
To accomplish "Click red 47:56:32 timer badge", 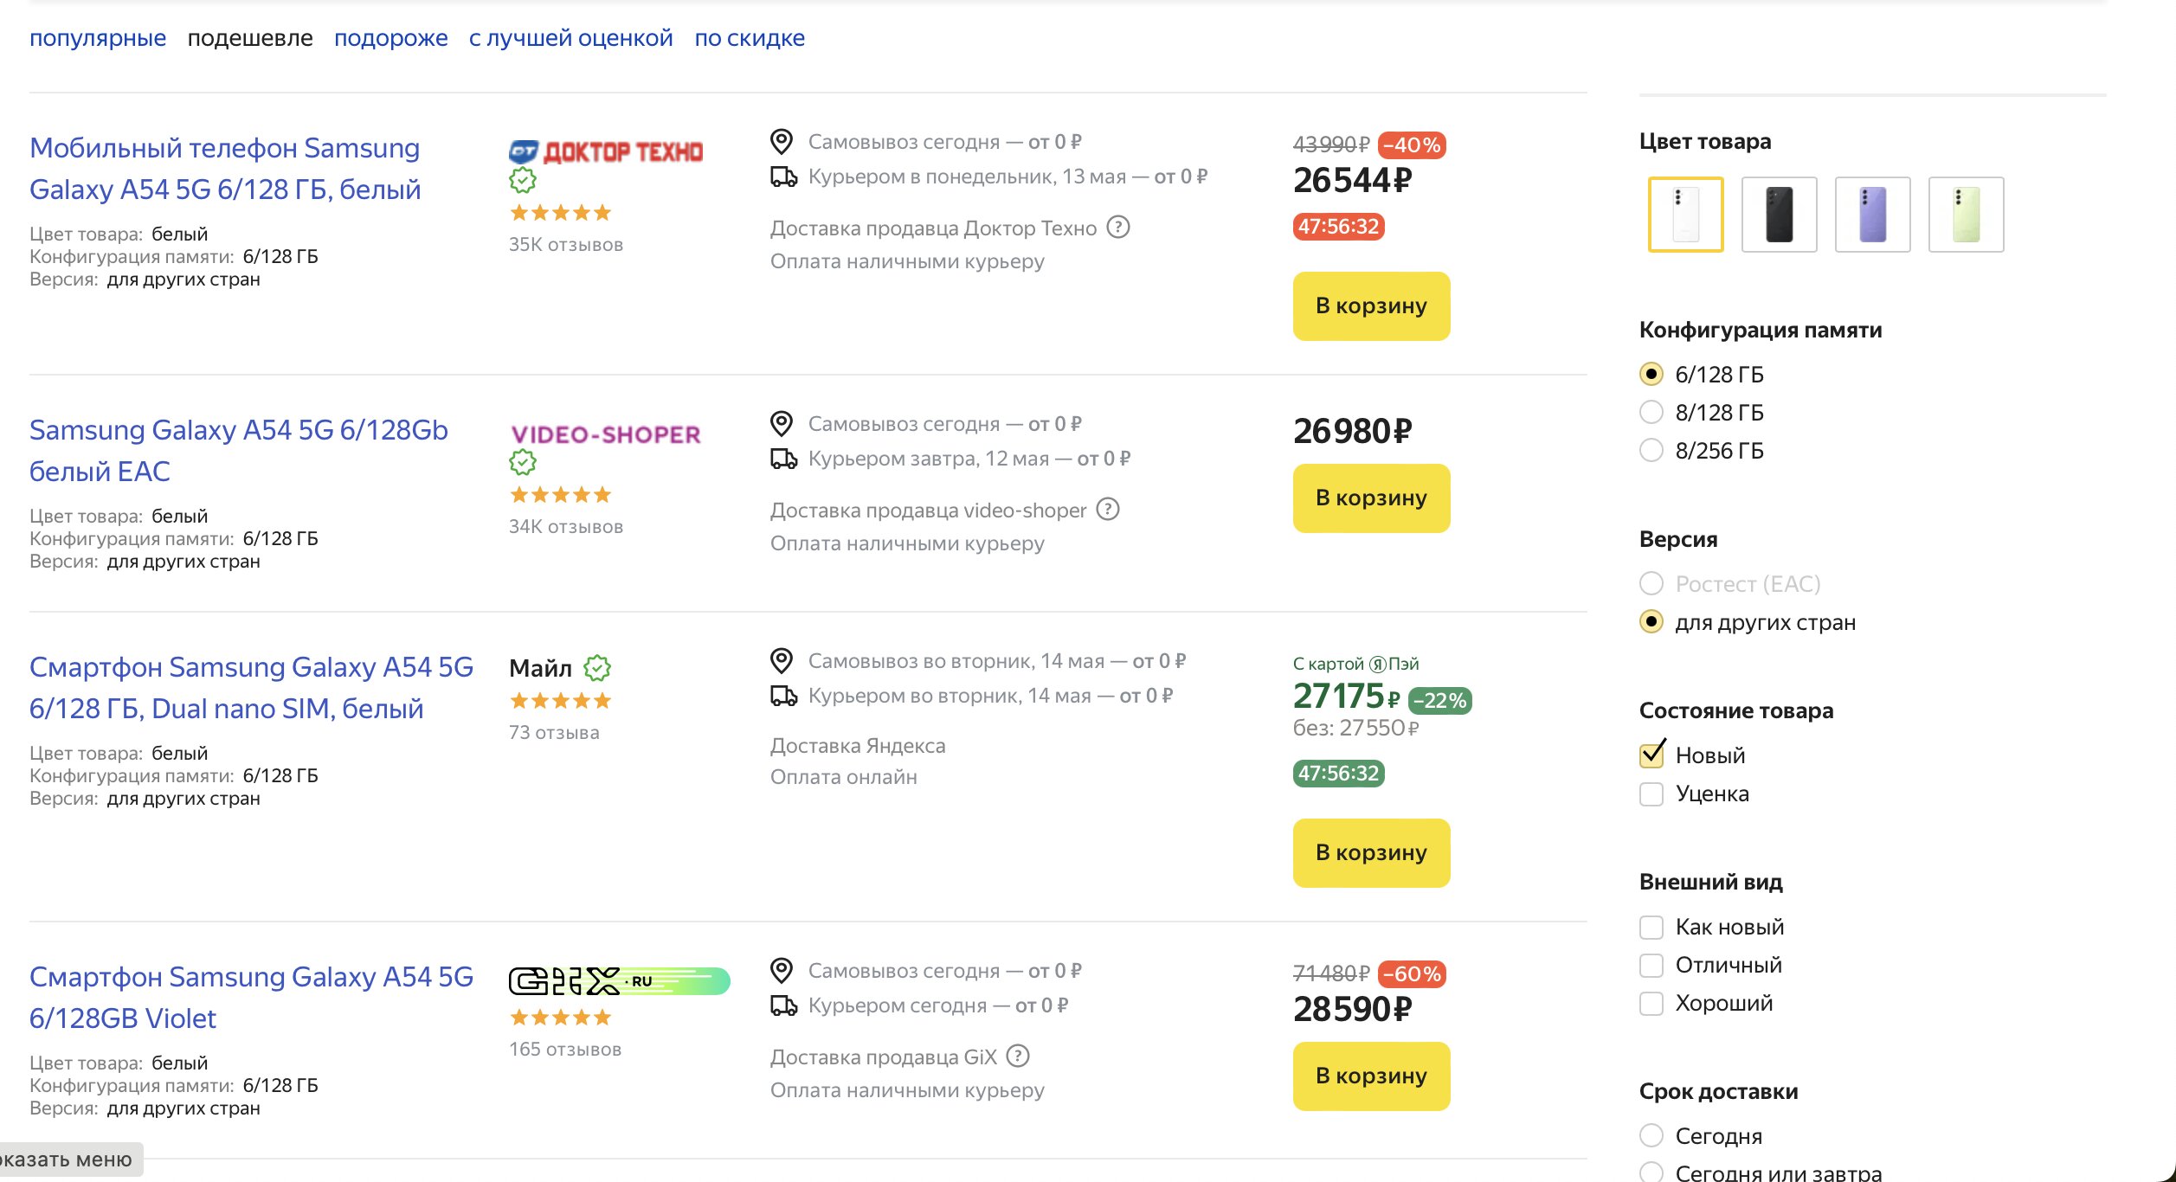I will (x=1338, y=227).
